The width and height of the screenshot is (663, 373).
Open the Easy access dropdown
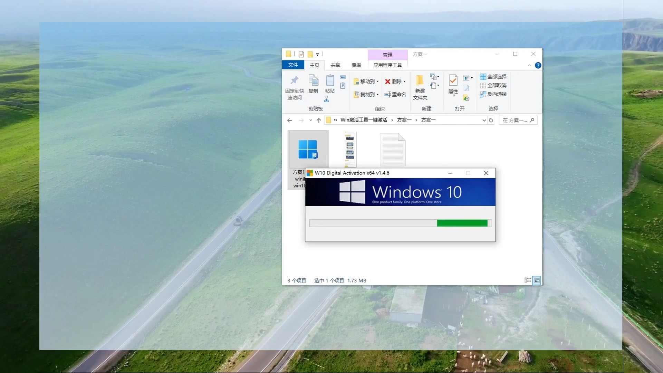click(x=434, y=85)
